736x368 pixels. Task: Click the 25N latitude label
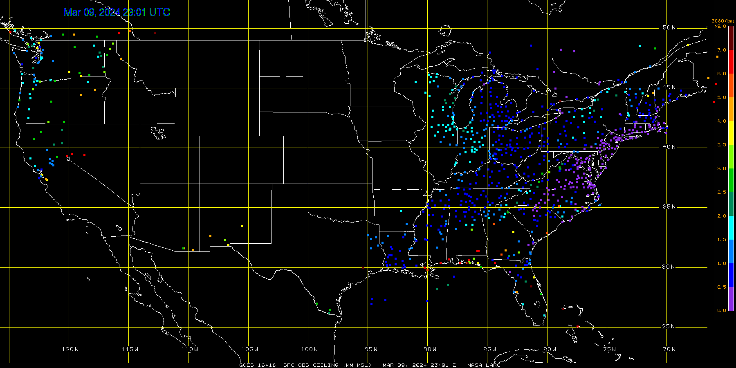coord(669,327)
